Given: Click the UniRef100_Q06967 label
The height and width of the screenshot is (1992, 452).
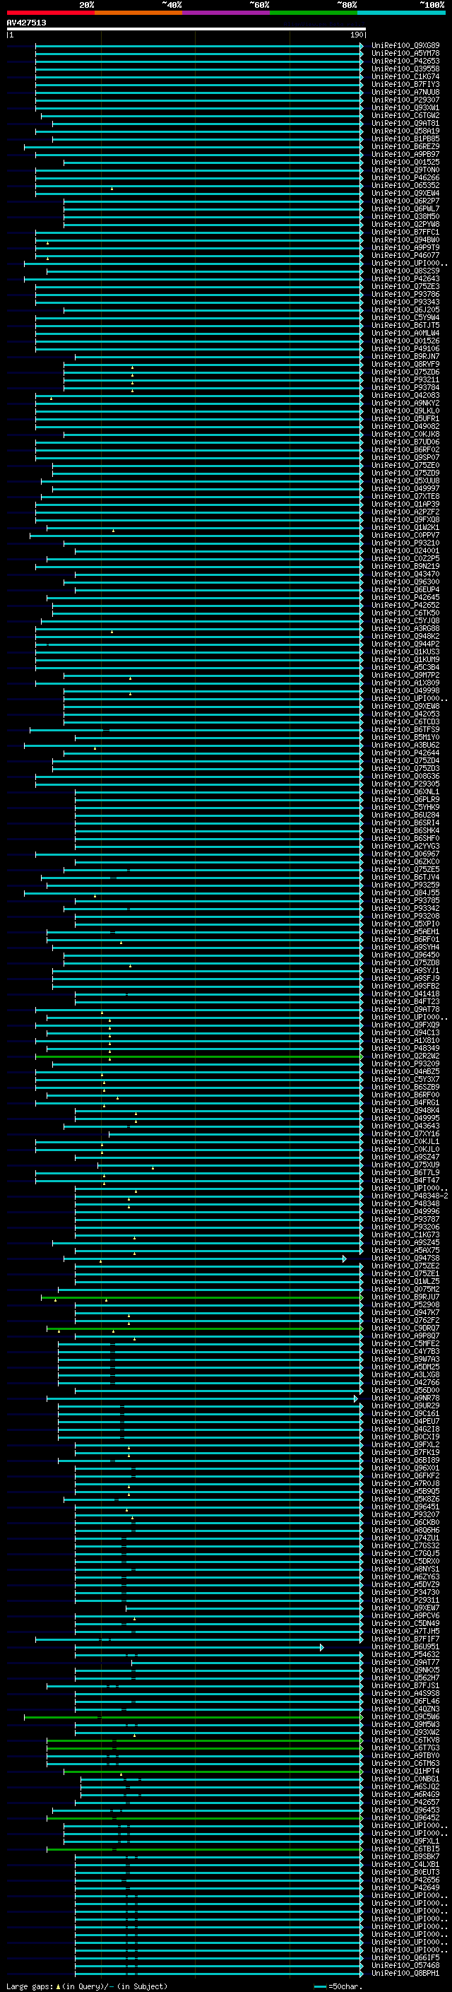Looking at the screenshot, I should pyautogui.click(x=405, y=854).
